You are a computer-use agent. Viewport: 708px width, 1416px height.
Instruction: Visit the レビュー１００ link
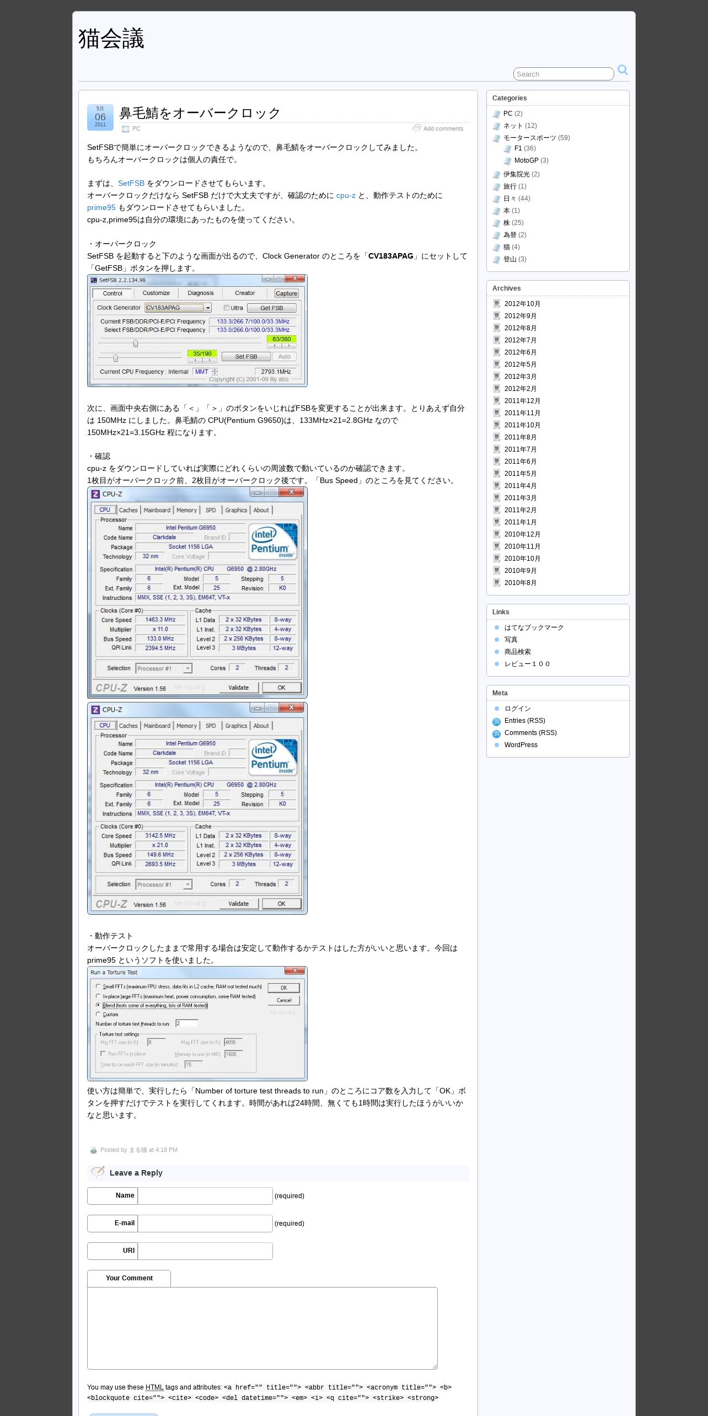(527, 664)
